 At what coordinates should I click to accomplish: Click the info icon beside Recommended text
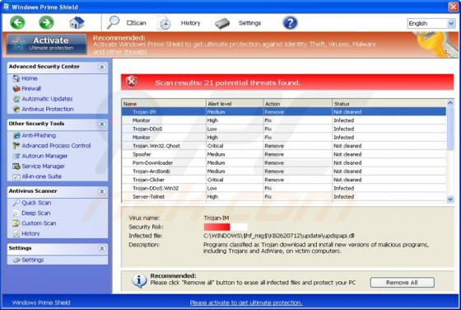click(x=139, y=281)
